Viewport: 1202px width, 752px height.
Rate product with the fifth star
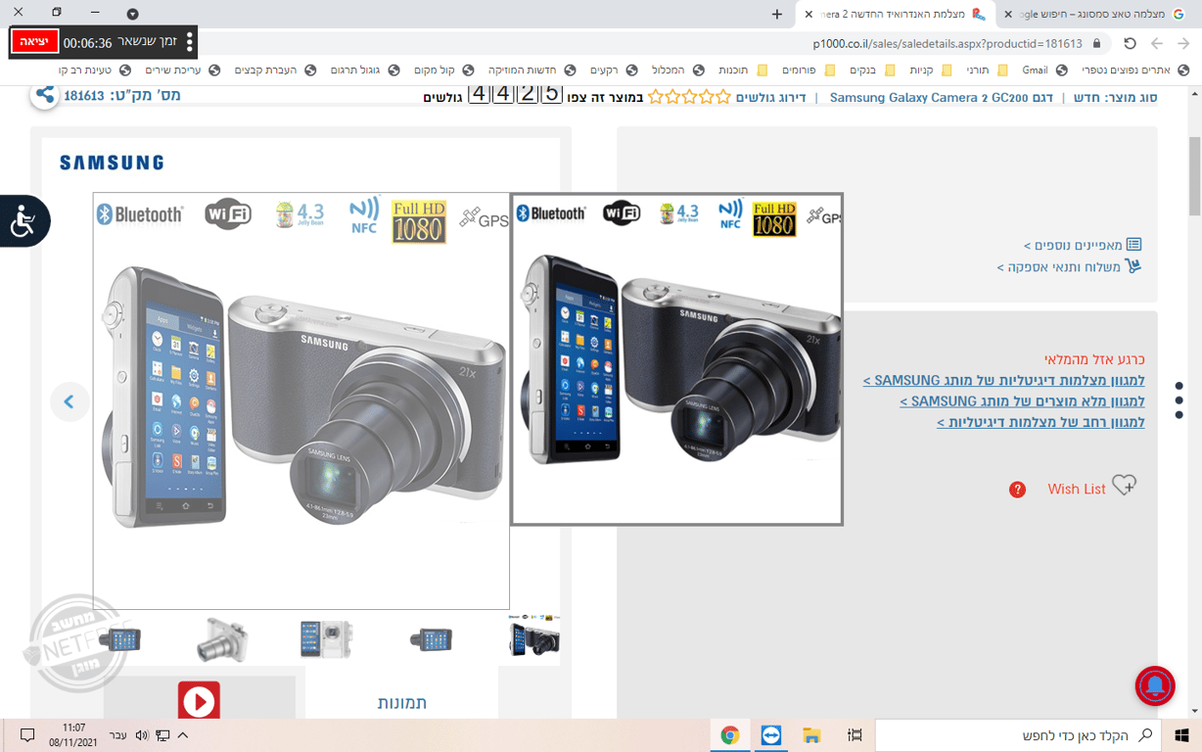[656, 97]
